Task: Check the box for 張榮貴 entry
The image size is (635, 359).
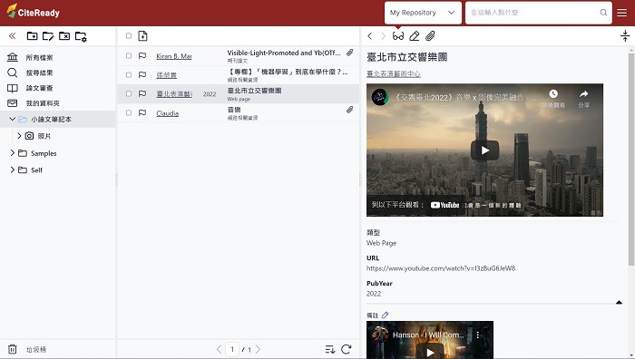Action: (x=129, y=75)
